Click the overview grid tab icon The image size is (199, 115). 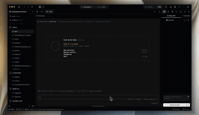[x=37, y=12]
